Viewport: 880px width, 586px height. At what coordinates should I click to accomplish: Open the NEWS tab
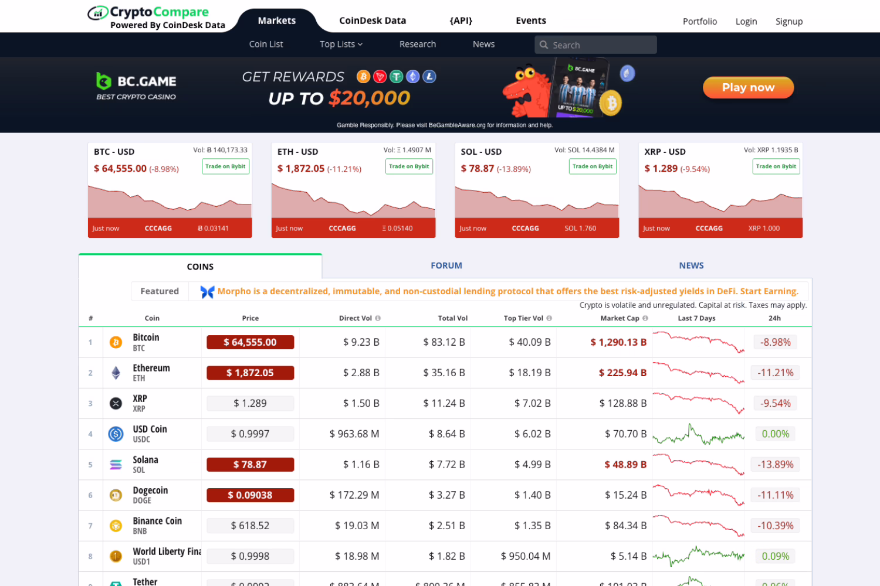691,265
